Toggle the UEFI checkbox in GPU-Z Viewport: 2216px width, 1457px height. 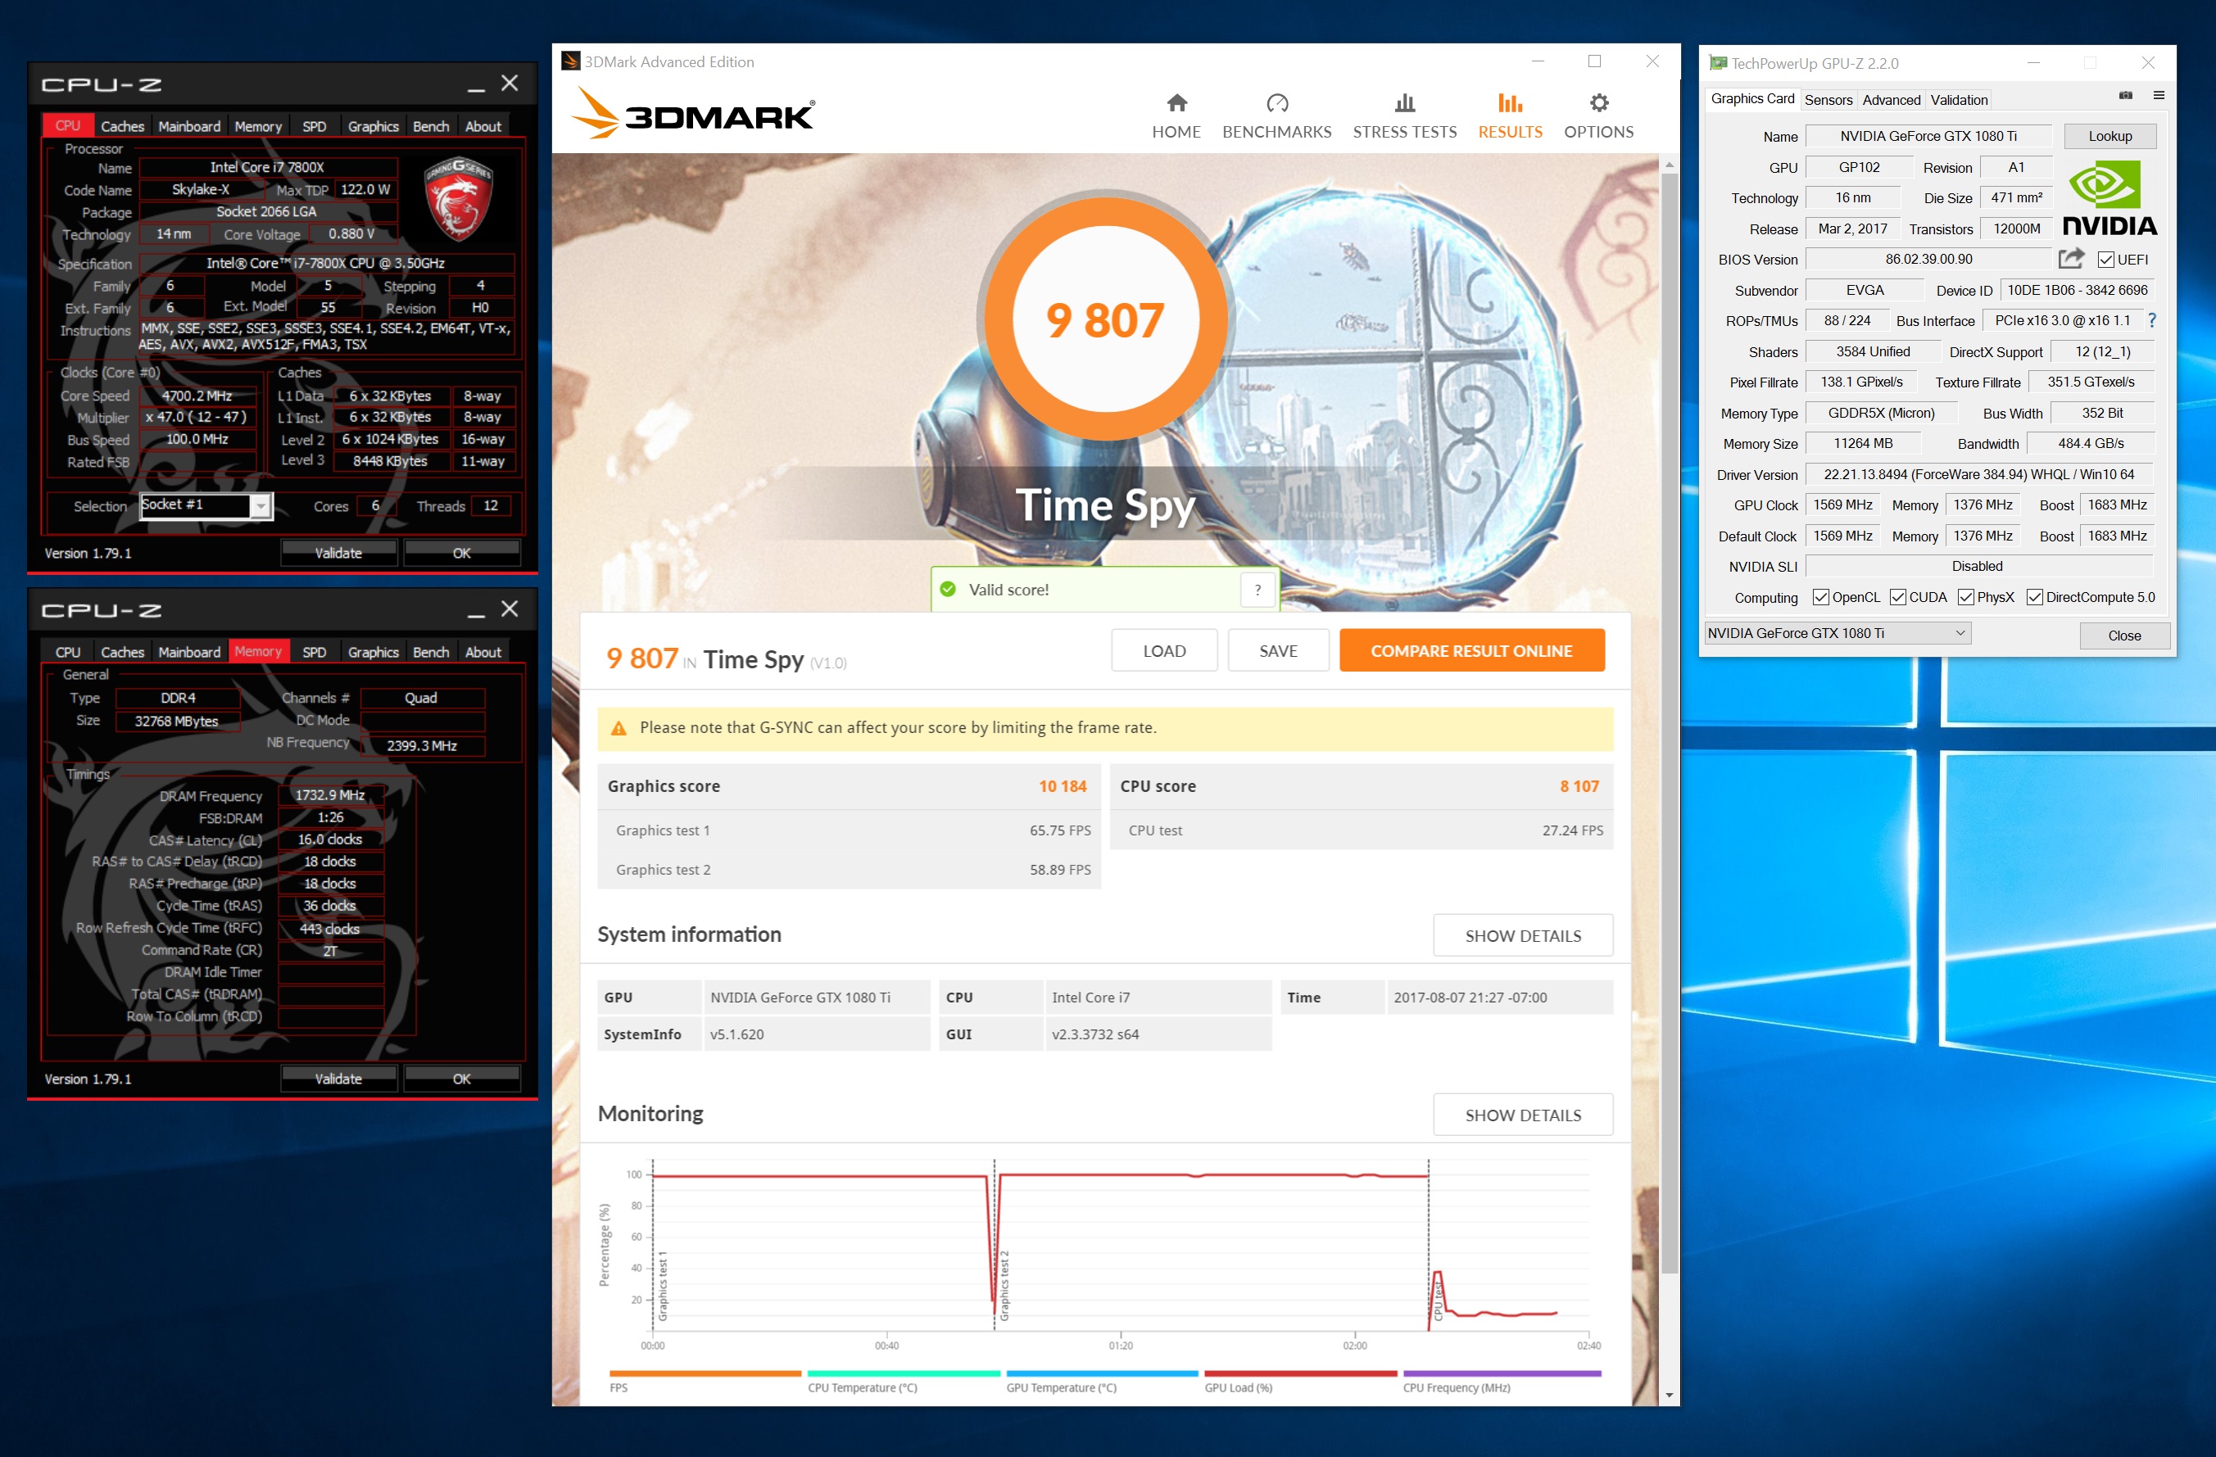point(2105,260)
